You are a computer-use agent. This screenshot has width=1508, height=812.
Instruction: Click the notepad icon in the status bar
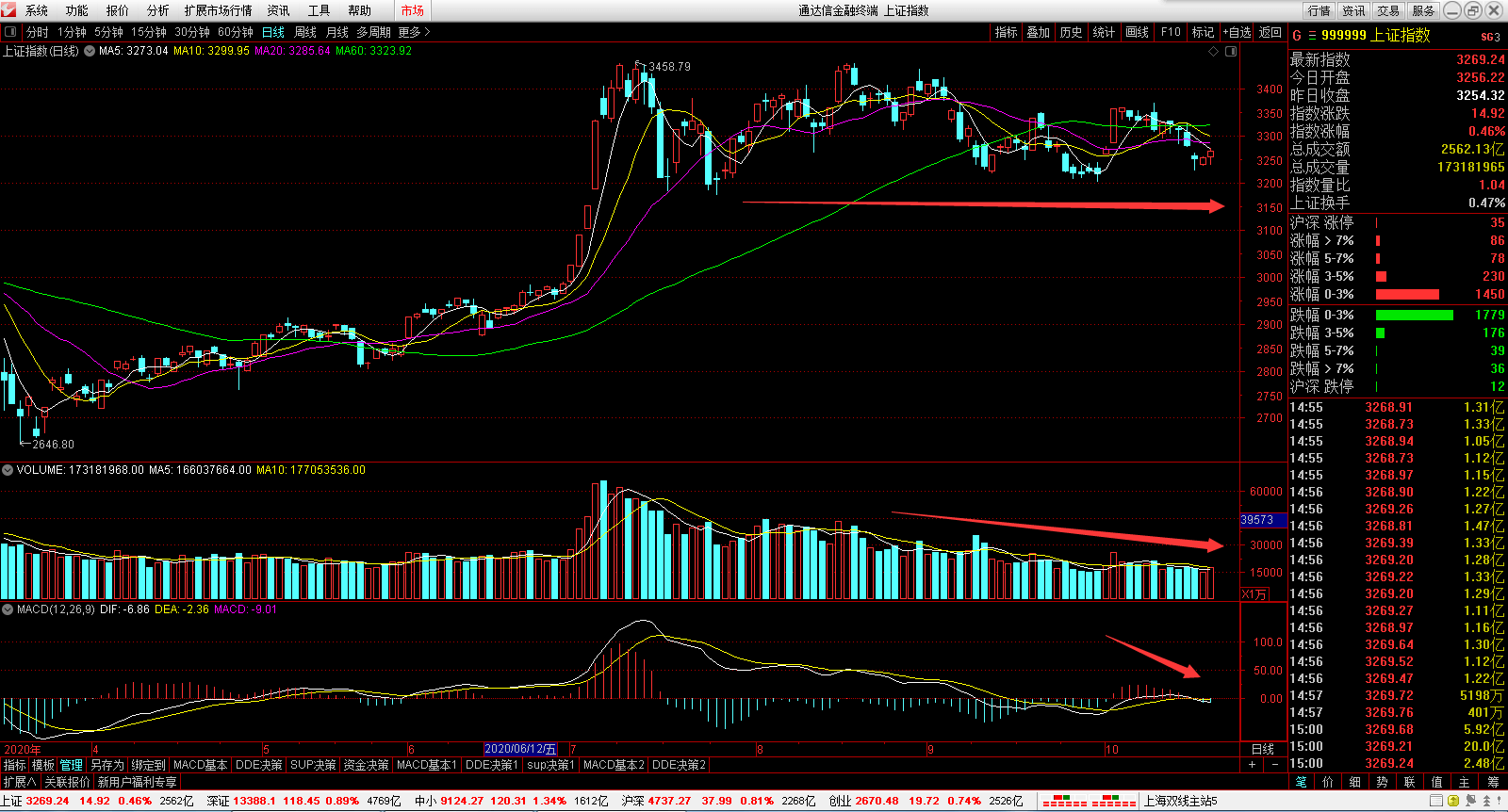1436,801
